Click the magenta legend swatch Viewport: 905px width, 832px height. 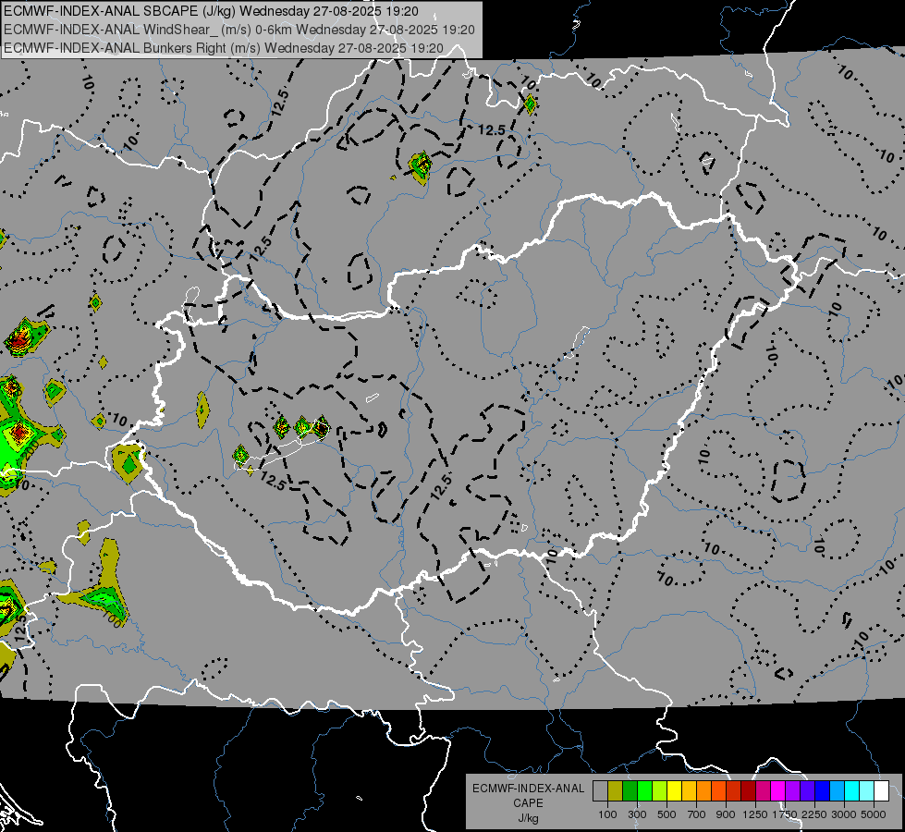coord(778,791)
